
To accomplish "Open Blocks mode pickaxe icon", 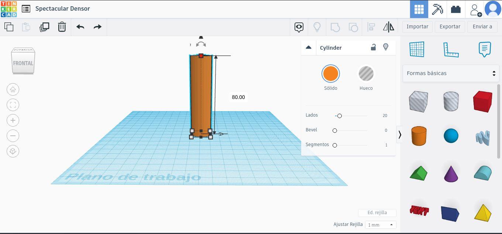I will click(437, 9).
